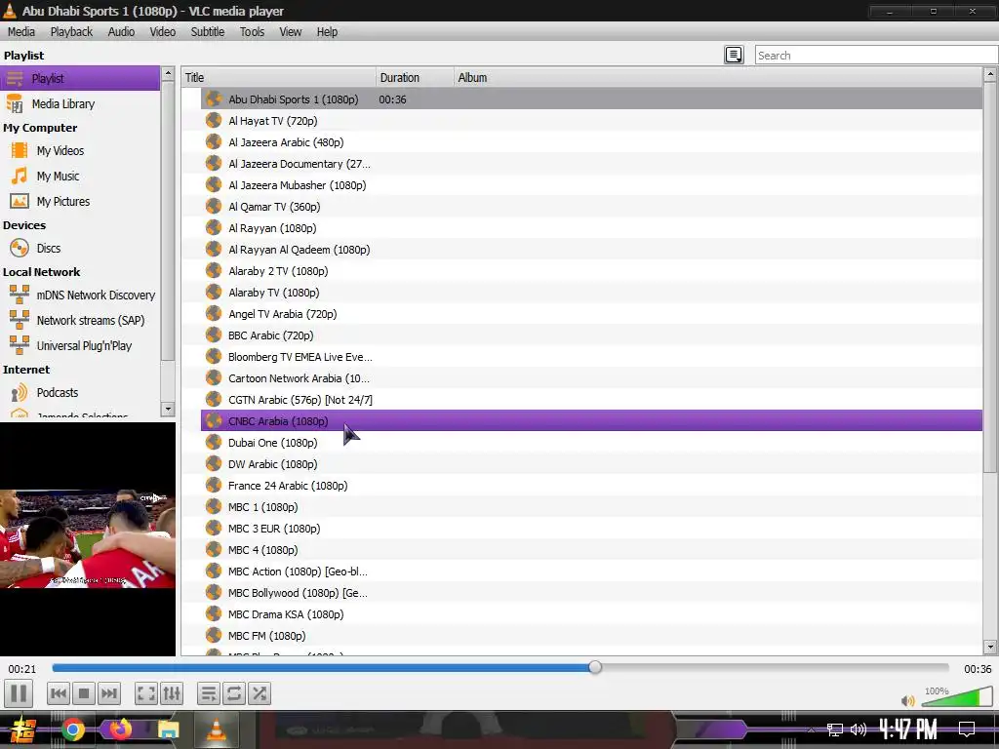Open the Tools menu

[252, 32]
